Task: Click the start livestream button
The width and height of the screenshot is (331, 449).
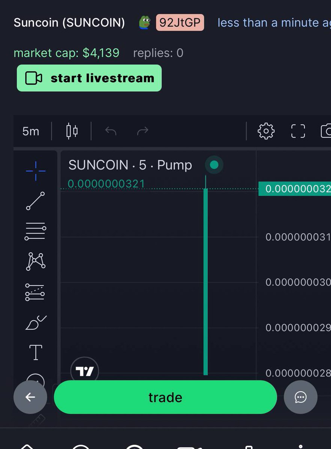Action: point(89,78)
